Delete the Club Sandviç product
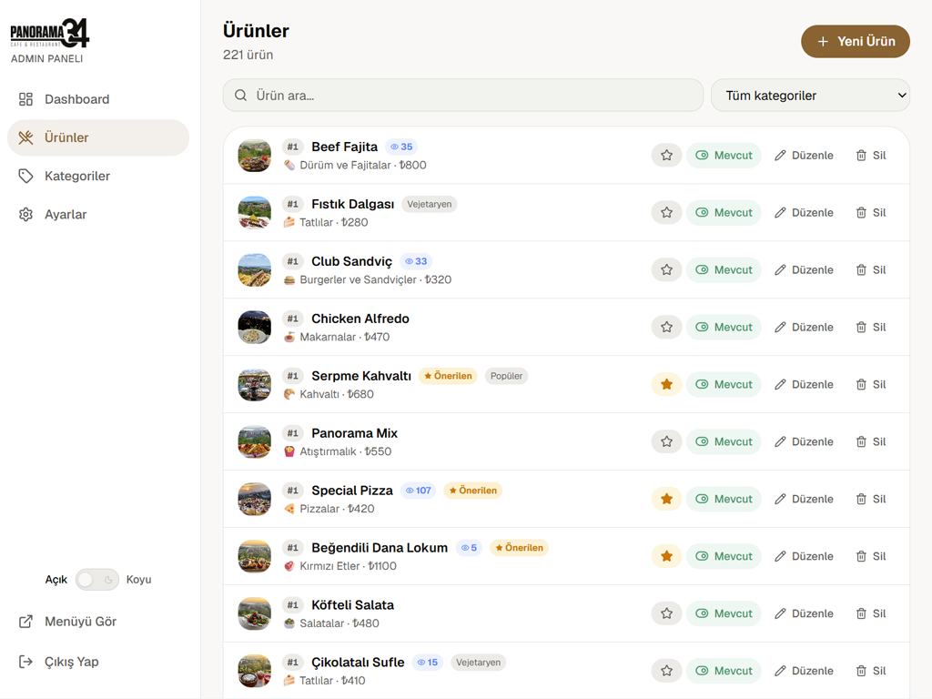Screen dimensions: 932x699 point(871,269)
